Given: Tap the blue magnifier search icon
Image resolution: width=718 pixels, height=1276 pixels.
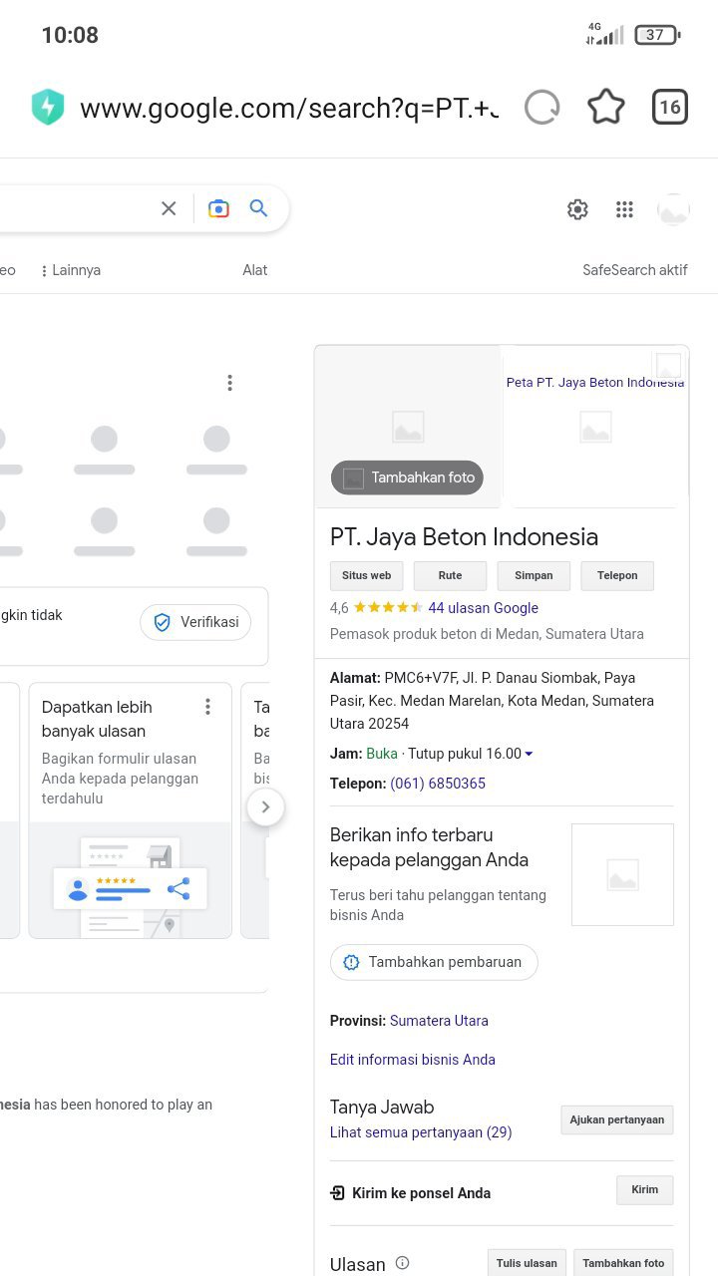Looking at the screenshot, I should point(259,208).
